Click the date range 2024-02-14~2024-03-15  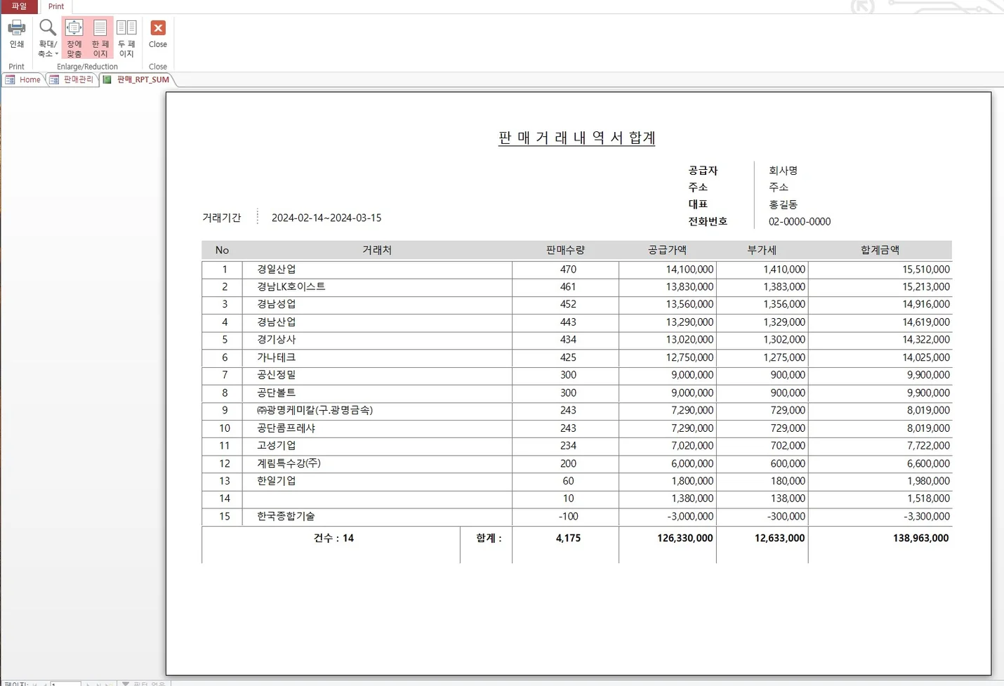[326, 218]
